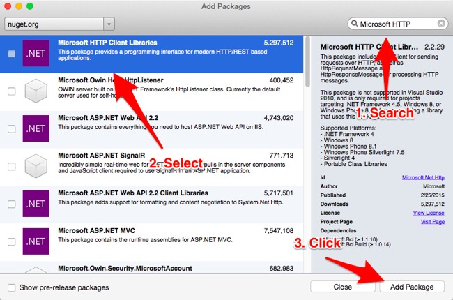Click the 5,717,501 download count
The image size is (453, 300).
[x=279, y=193]
